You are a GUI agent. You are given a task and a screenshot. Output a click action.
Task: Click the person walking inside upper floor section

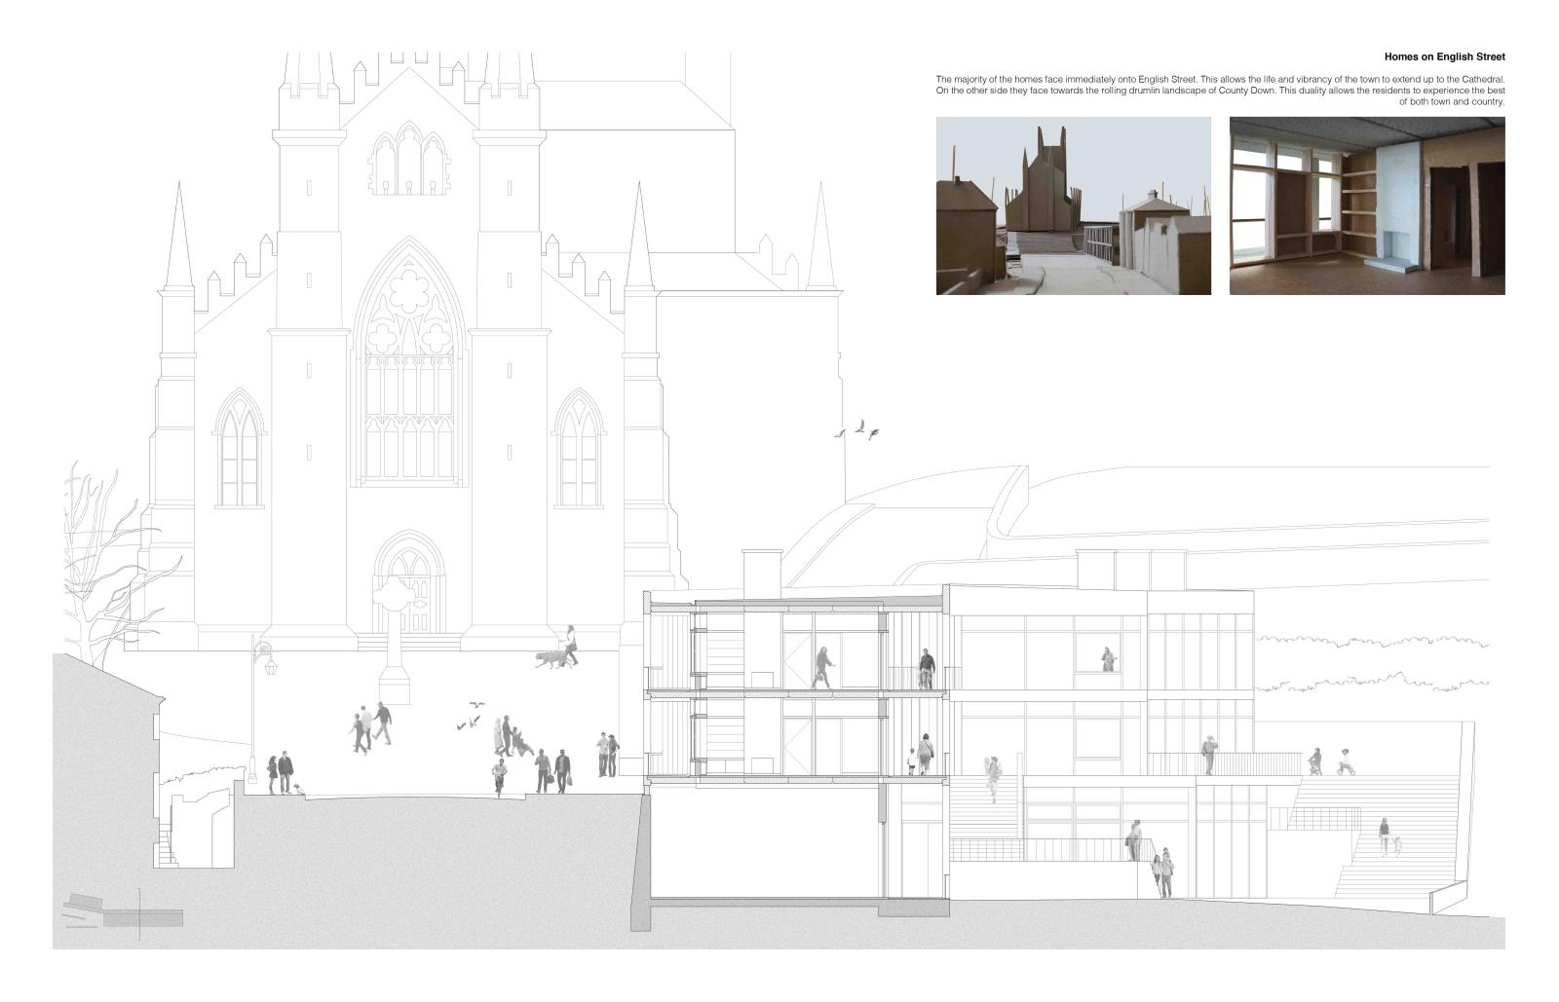(823, 668)
